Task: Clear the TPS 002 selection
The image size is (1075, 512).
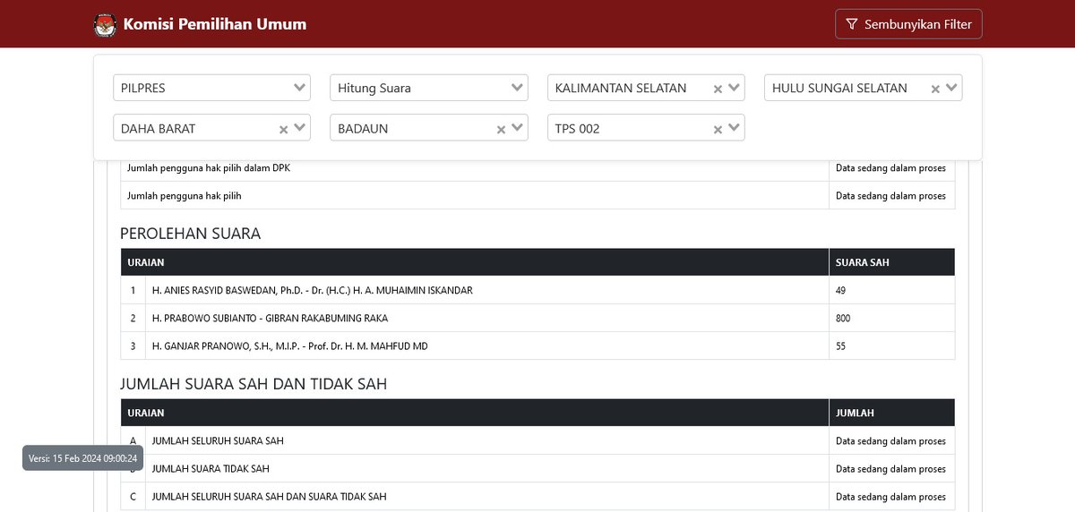Action: pyautogui.click(x=718, y=129)
